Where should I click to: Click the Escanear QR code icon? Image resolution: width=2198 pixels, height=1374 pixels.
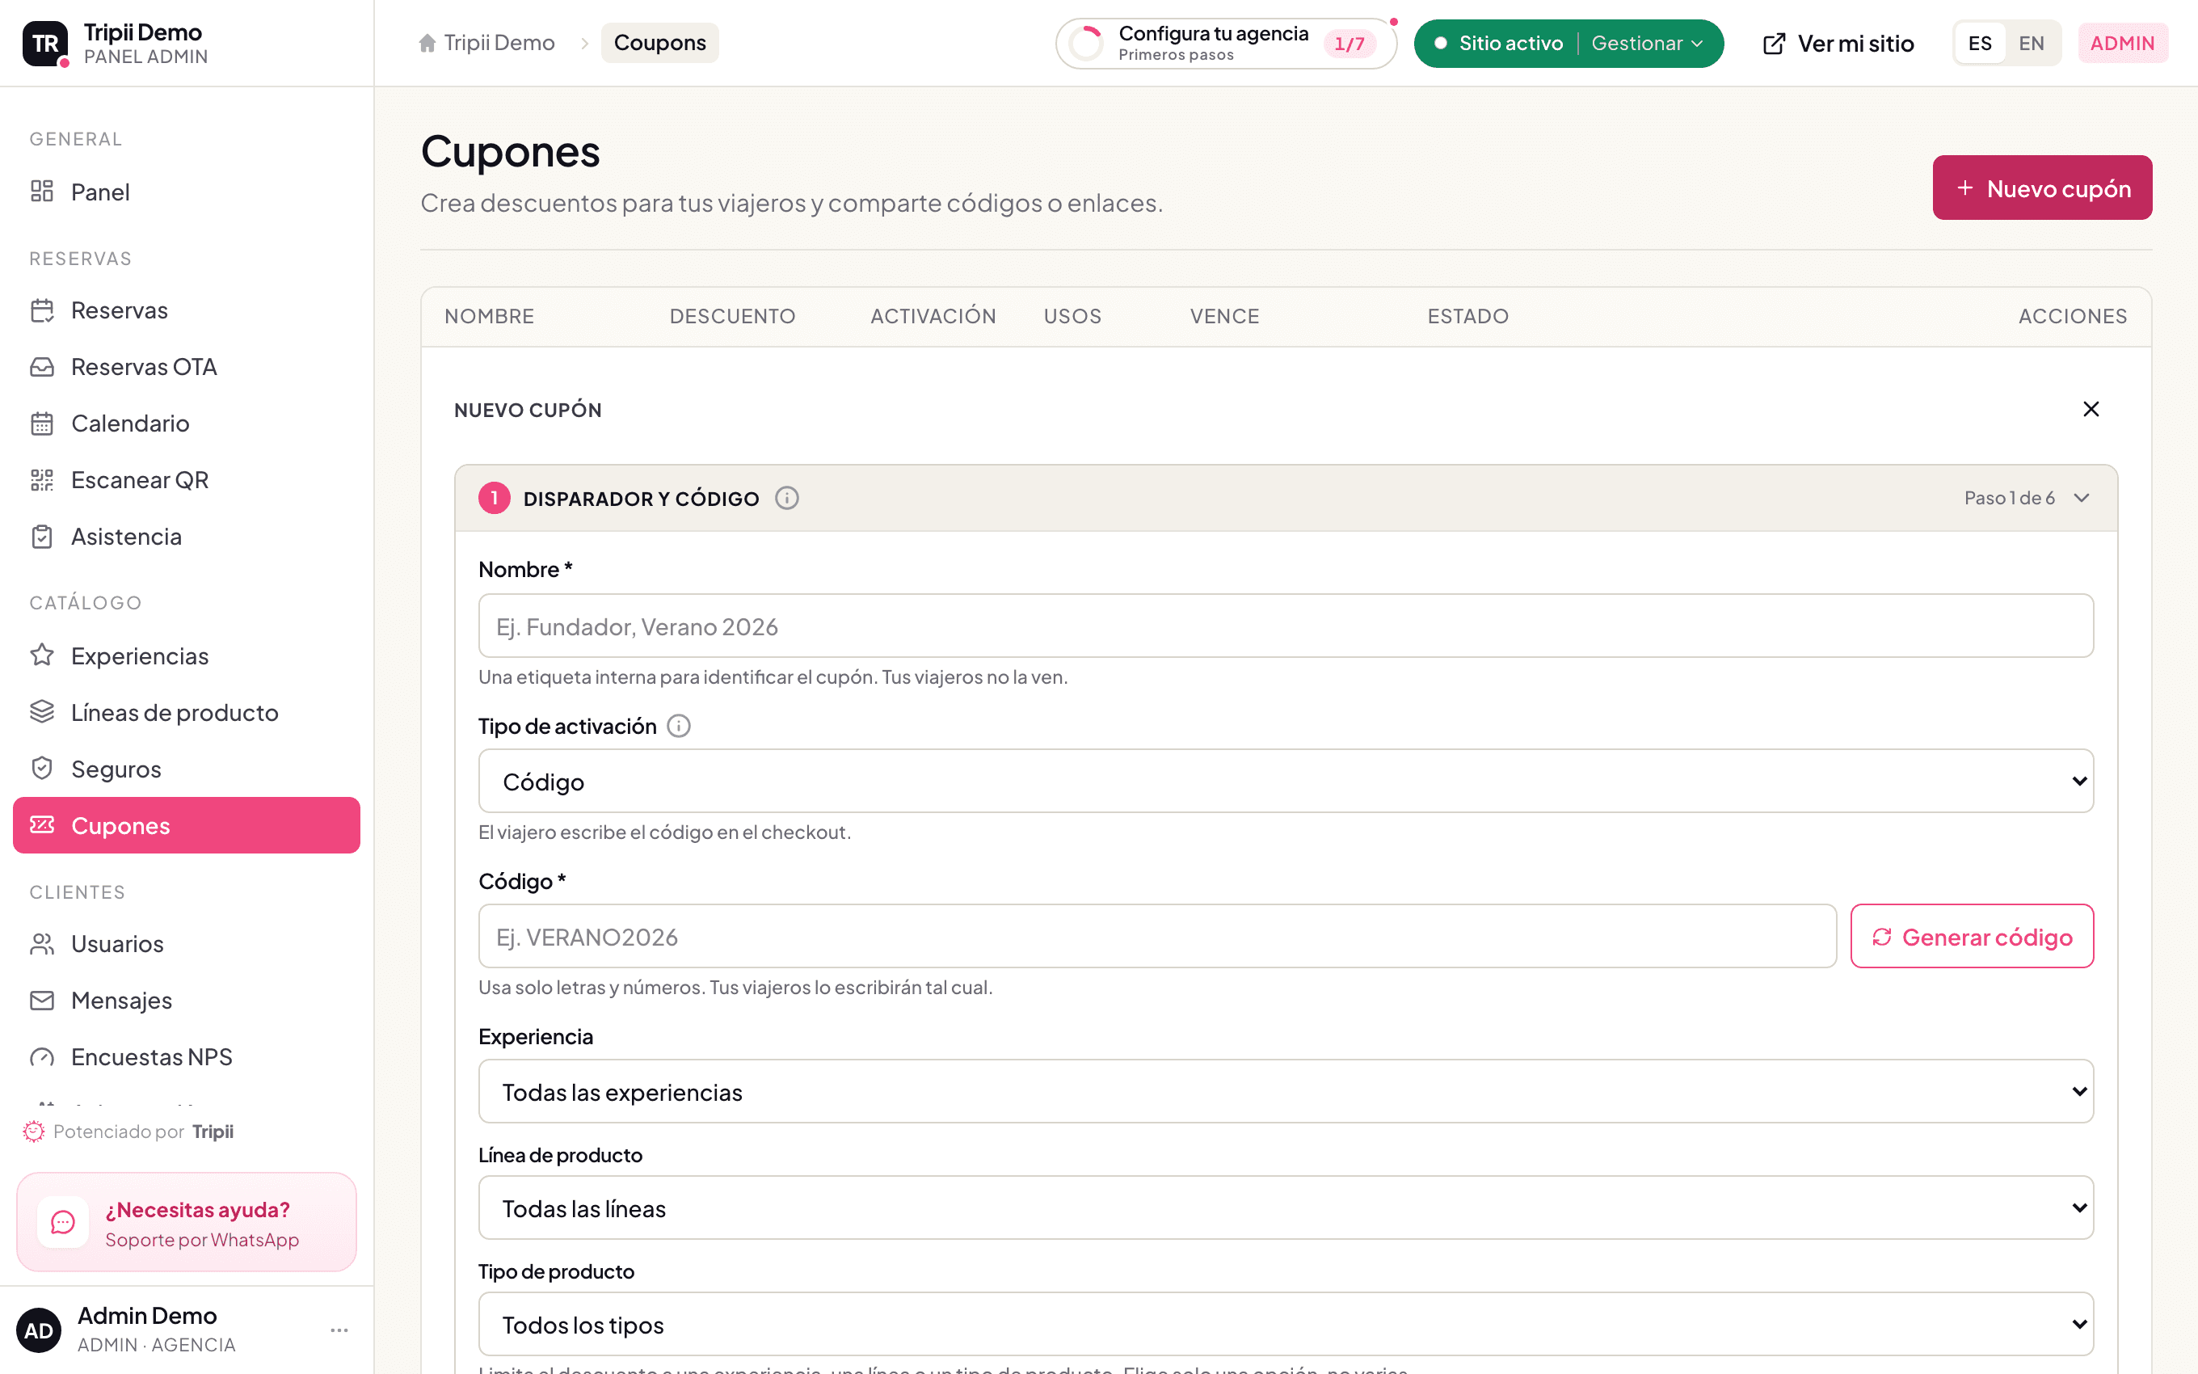pyautogui.click(x=42, y=480)
